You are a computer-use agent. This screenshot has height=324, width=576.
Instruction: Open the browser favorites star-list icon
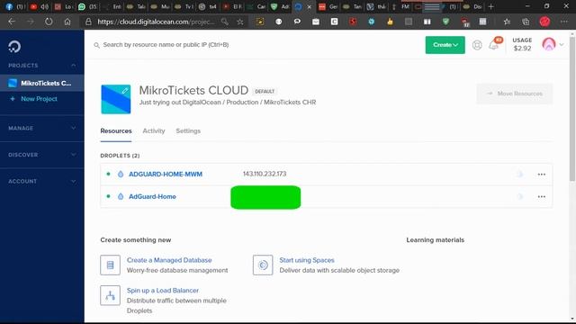pos(507,22)
